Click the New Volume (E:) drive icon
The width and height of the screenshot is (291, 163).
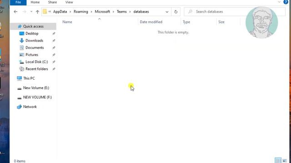19,89
